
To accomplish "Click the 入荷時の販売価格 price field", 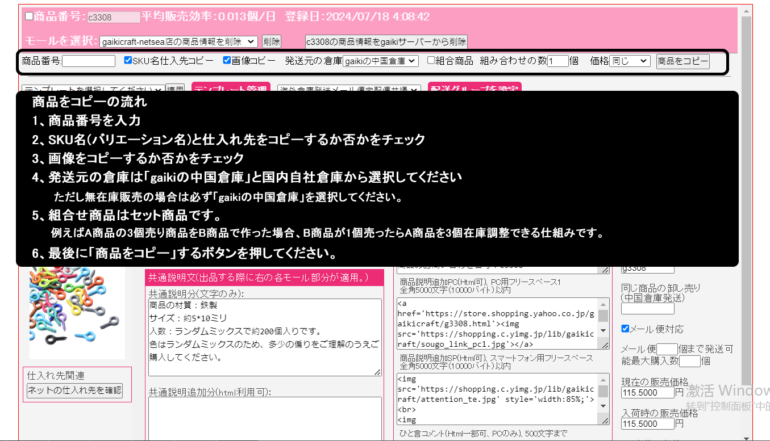I will click(x=647, y=424).
